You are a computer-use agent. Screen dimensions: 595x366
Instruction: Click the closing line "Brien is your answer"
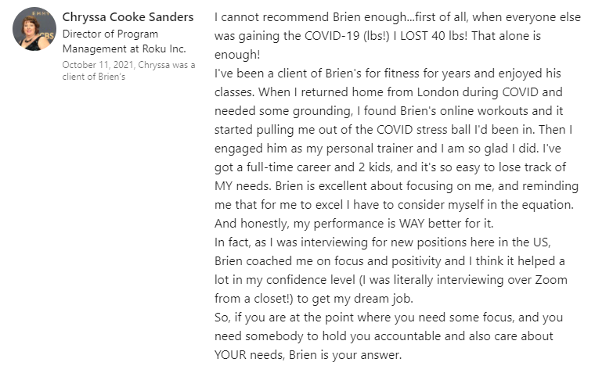point(345,355)
